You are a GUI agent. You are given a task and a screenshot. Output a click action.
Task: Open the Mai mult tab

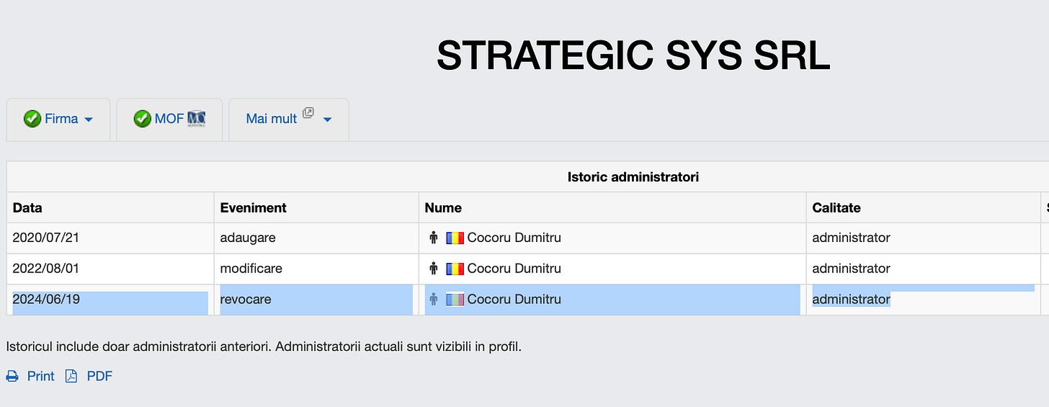(289, 119)
